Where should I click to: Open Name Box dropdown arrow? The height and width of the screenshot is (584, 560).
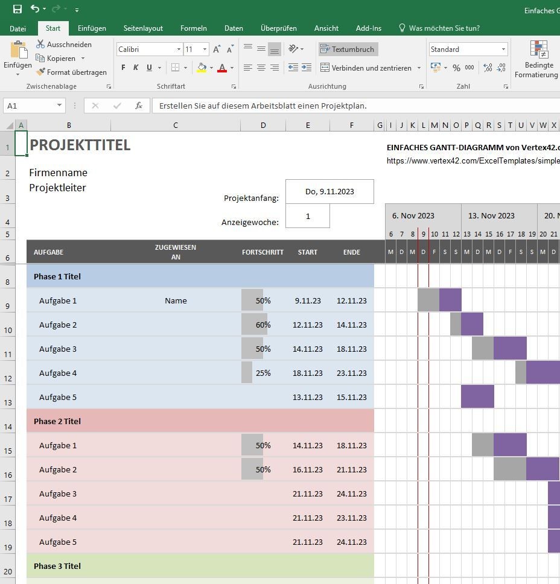[x=59, y=106]
